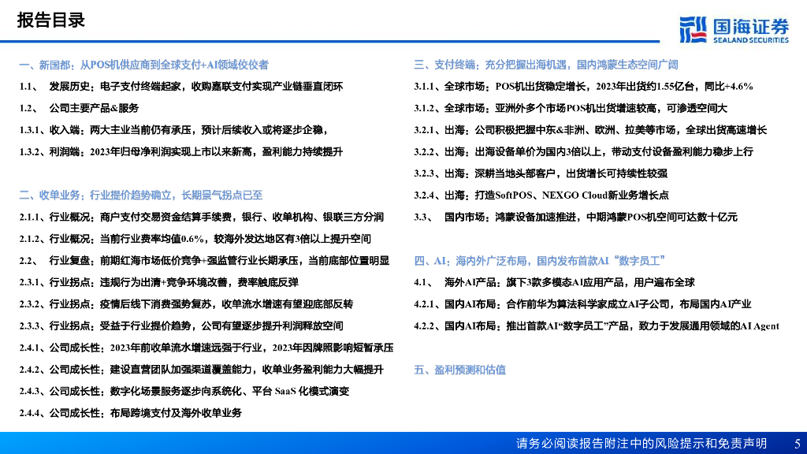The height and width of the screenshot is (454, 807).
Task: Click the 报告目录 slide title
Action: tap(51, 20)
